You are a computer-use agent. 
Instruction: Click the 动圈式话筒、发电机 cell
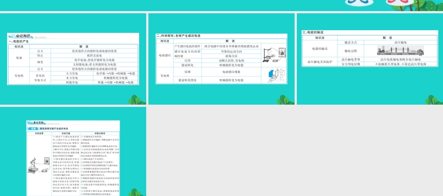coord(231,60)
